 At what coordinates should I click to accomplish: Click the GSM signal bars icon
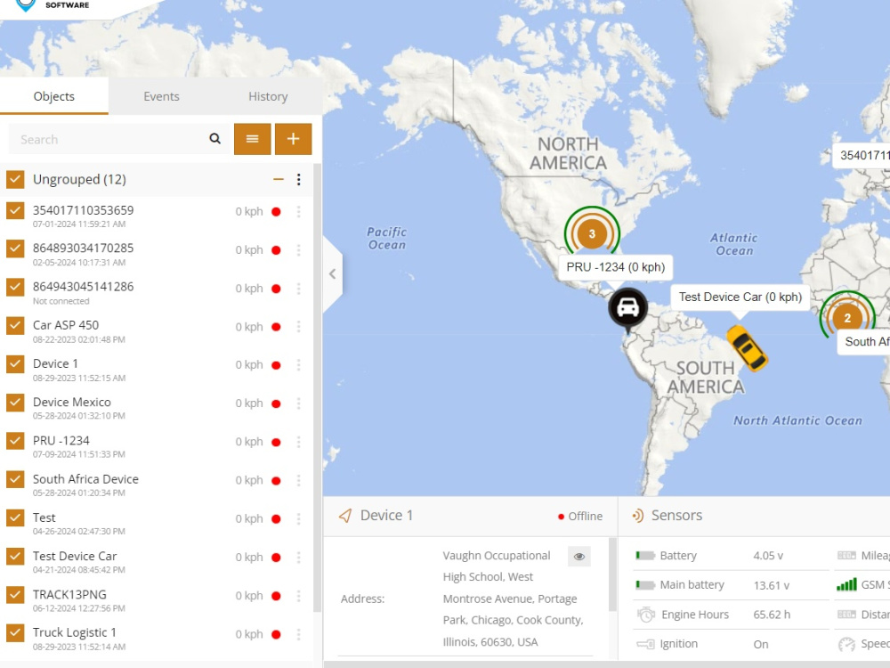tap(846, 584)
